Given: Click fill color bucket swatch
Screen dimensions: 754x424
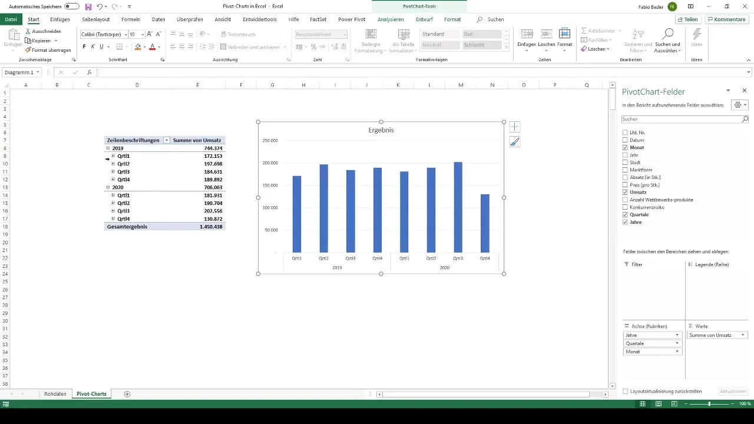Looking at the screenshot, I should [x=138, y=47].
